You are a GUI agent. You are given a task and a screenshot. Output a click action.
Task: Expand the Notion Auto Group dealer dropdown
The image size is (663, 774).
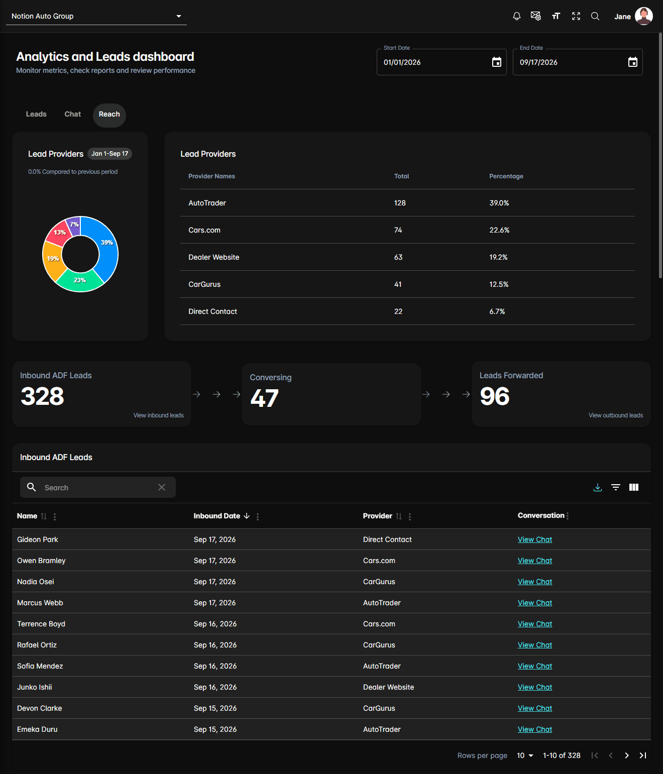coord(96,16)
